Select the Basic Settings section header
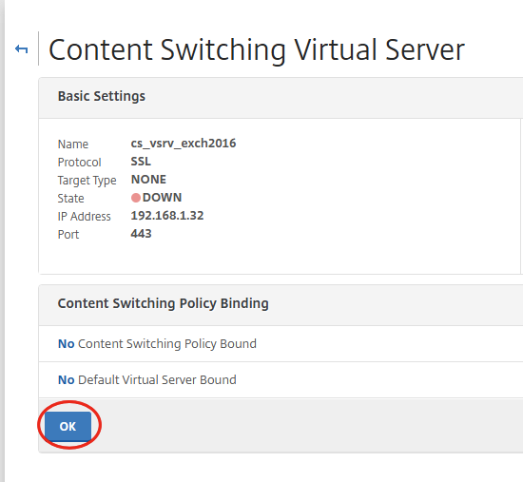This screenshot has height=482, width=523. coord(102,96)
